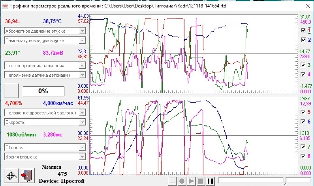Close the real-time graphs window
The width and height of the screenshot is (314, 186).
[308, 6]
